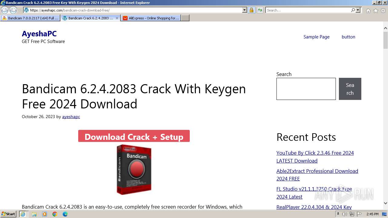
Task: Click the AyeshaPC site title
Action: (x=39, y=34)
